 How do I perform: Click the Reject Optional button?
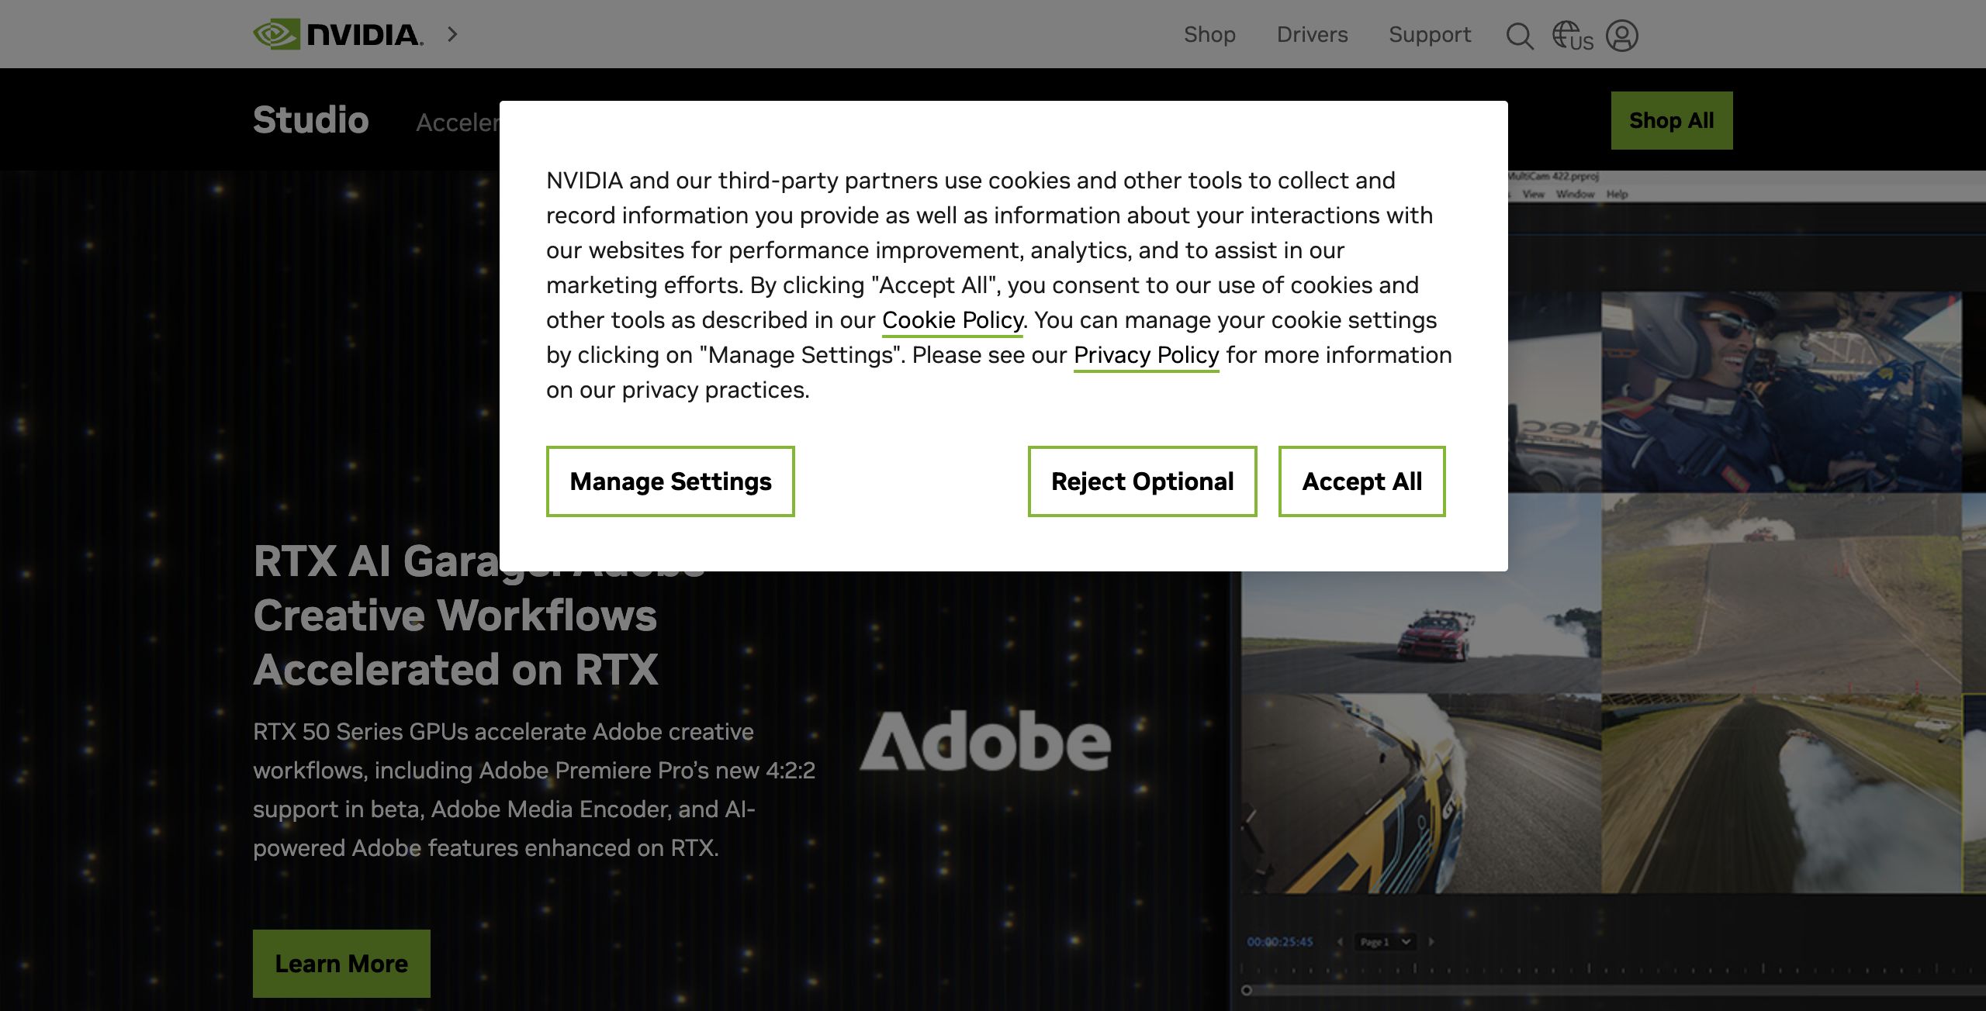(x=1142, y=481)
